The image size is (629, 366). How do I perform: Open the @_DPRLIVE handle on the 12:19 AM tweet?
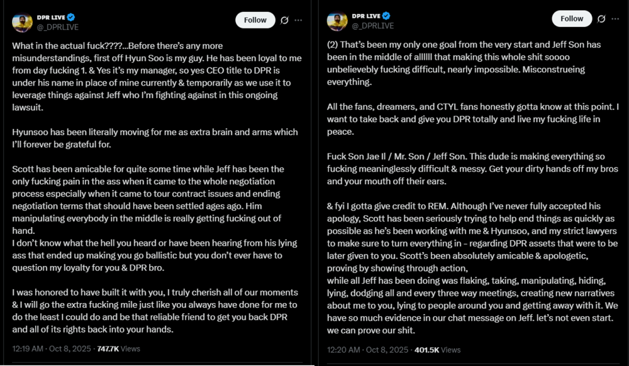58,27
